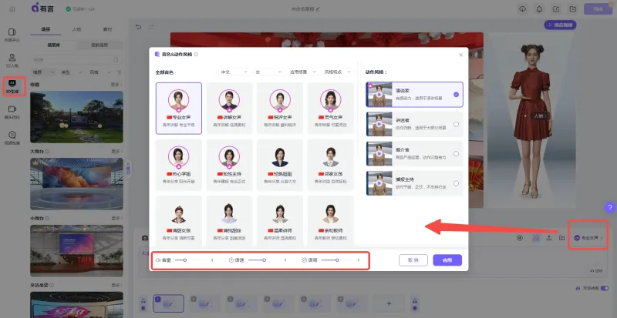This screenshot has height=318, width=617.
Task: Select the 演说家 radio button
Action: pyautogui.click(x=456, y=95)
